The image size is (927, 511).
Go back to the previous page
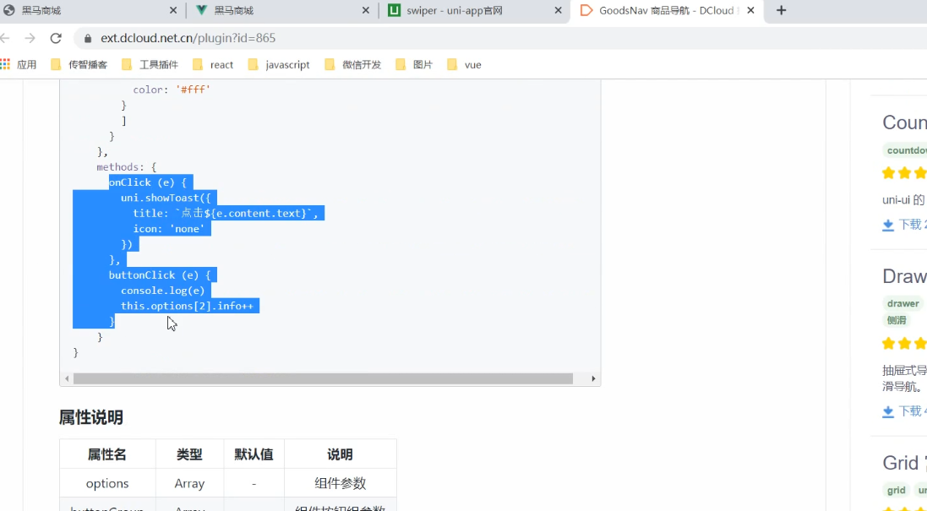(x=5, y=38)
